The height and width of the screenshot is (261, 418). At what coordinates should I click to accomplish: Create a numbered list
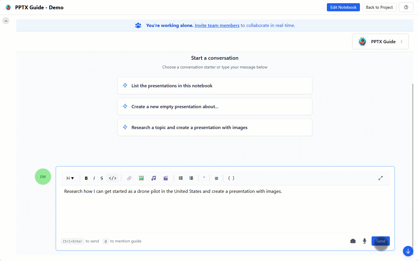click(x=191, y=178)
